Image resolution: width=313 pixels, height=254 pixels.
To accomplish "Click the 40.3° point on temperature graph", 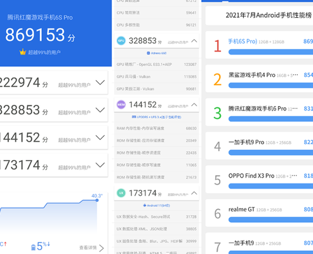I will (97, 200).
